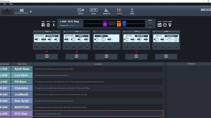
Task: Open the Edit menu
Action: [5, 4]
